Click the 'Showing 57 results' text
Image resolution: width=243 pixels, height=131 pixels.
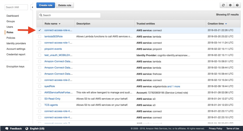[x=227, y=15]
